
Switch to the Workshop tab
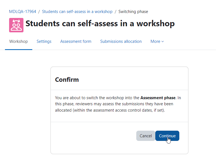[18, 41]
